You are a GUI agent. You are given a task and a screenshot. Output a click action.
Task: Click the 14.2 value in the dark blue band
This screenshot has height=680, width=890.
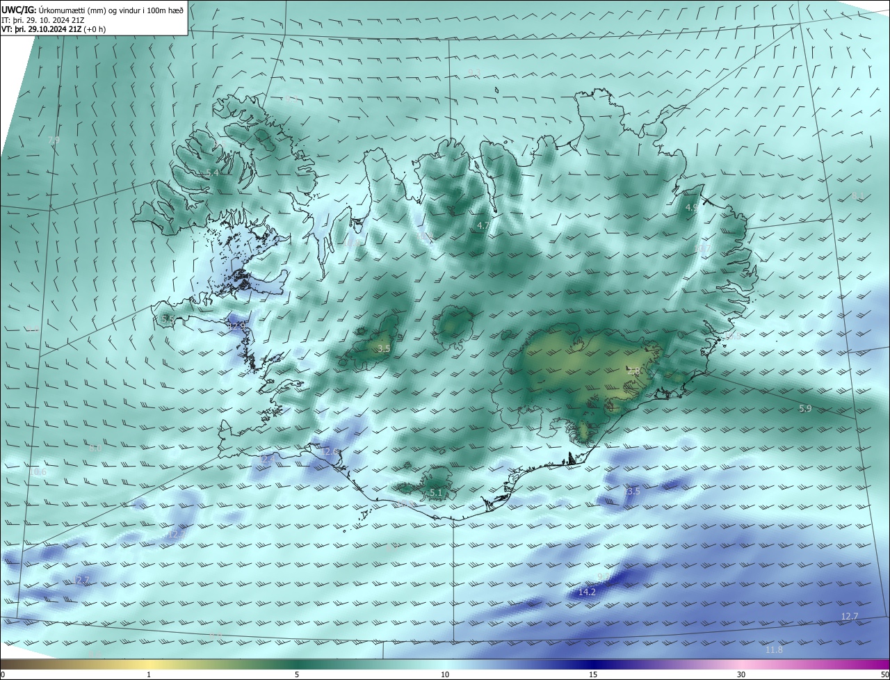pyautogui.click(x=587, y=592)
